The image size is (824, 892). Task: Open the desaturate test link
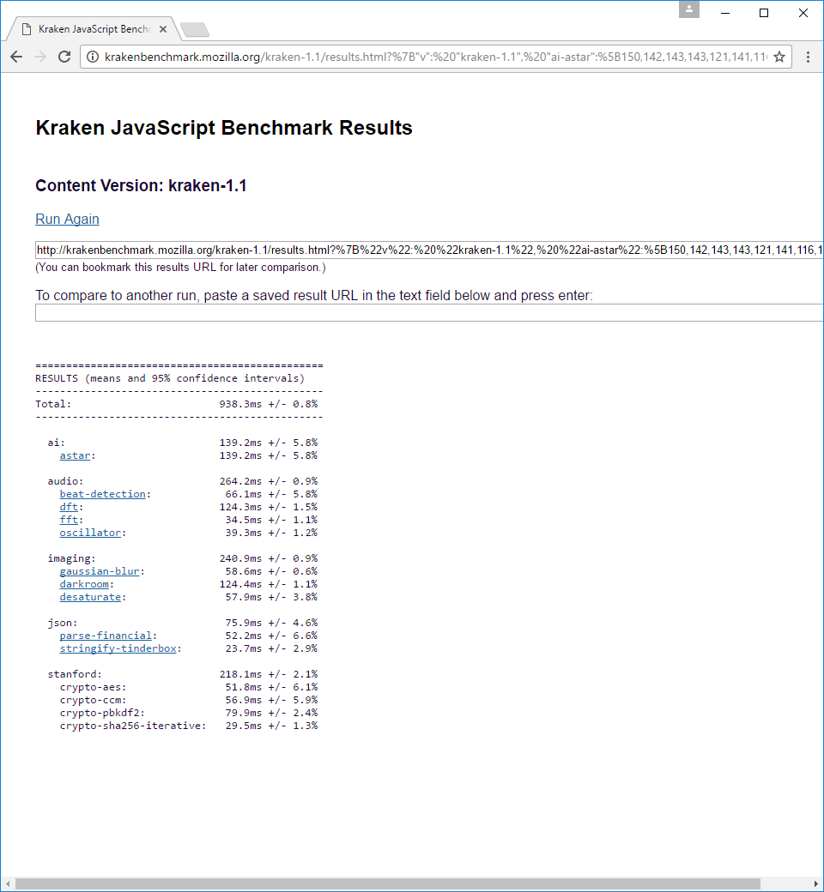[x=90, y=597]
